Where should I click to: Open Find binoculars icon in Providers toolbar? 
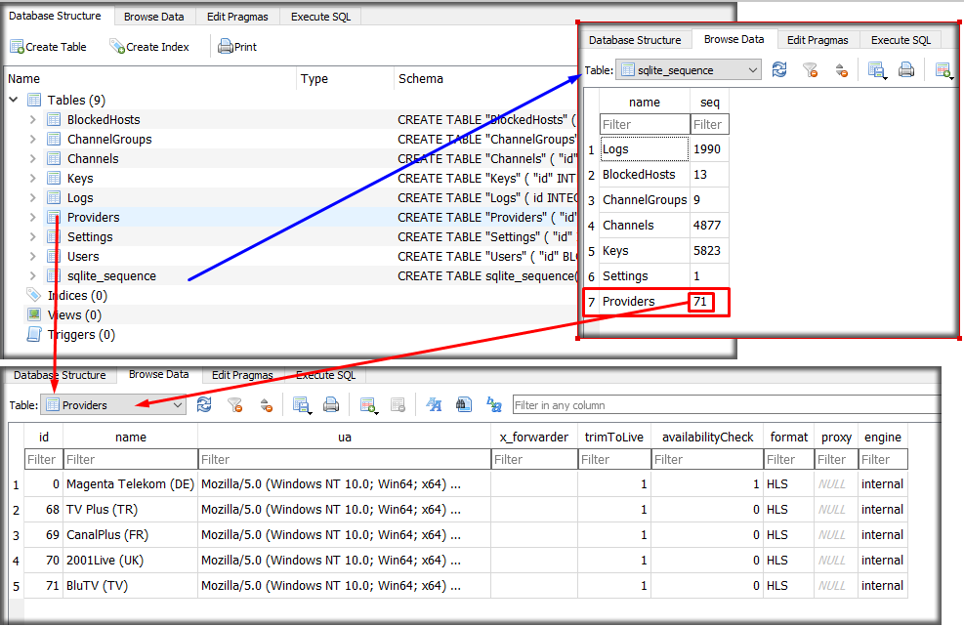pos(464,404)
